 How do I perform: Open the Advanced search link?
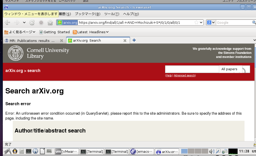184,75
